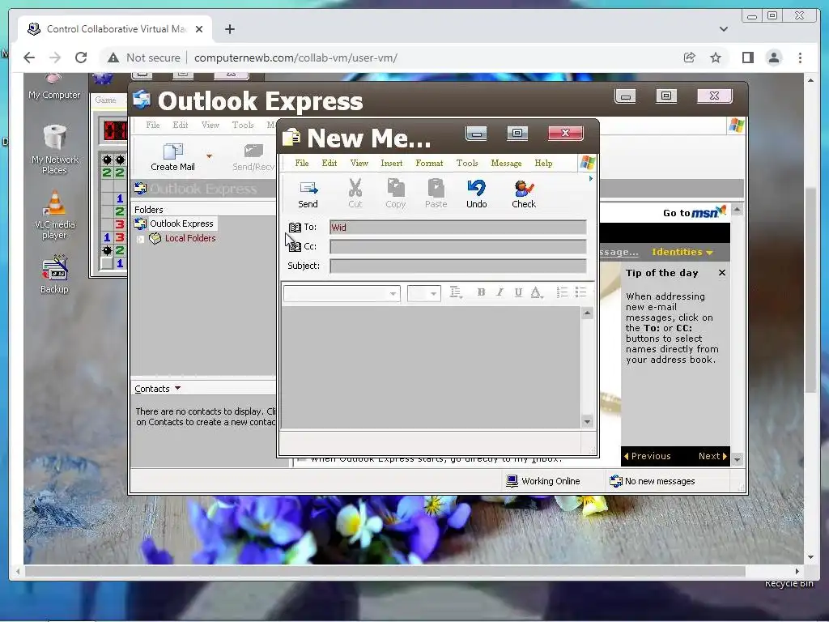Click Go to msn link
The height and width of the screenshot is (622, 829).
pyautogui.click(x=694, y=212)
